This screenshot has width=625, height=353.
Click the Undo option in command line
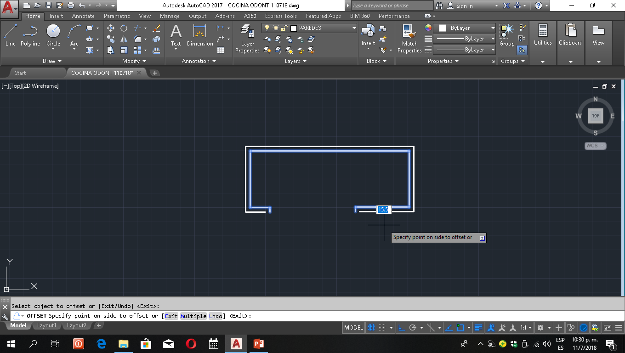216,316
